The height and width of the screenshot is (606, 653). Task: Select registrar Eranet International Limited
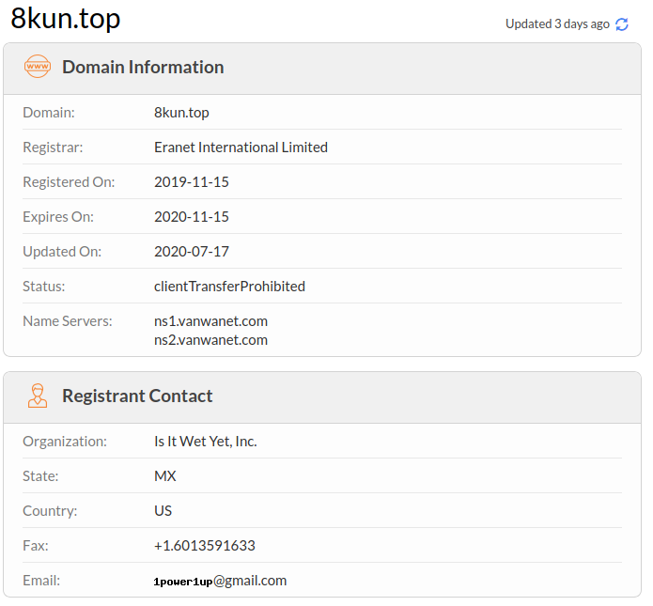coord(241,147)
